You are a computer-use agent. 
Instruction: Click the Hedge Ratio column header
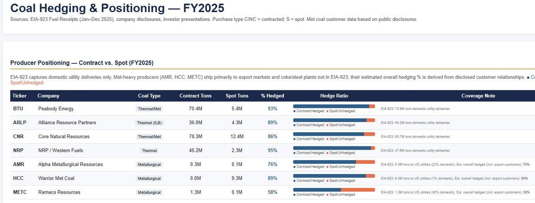[x=334, y=96]
